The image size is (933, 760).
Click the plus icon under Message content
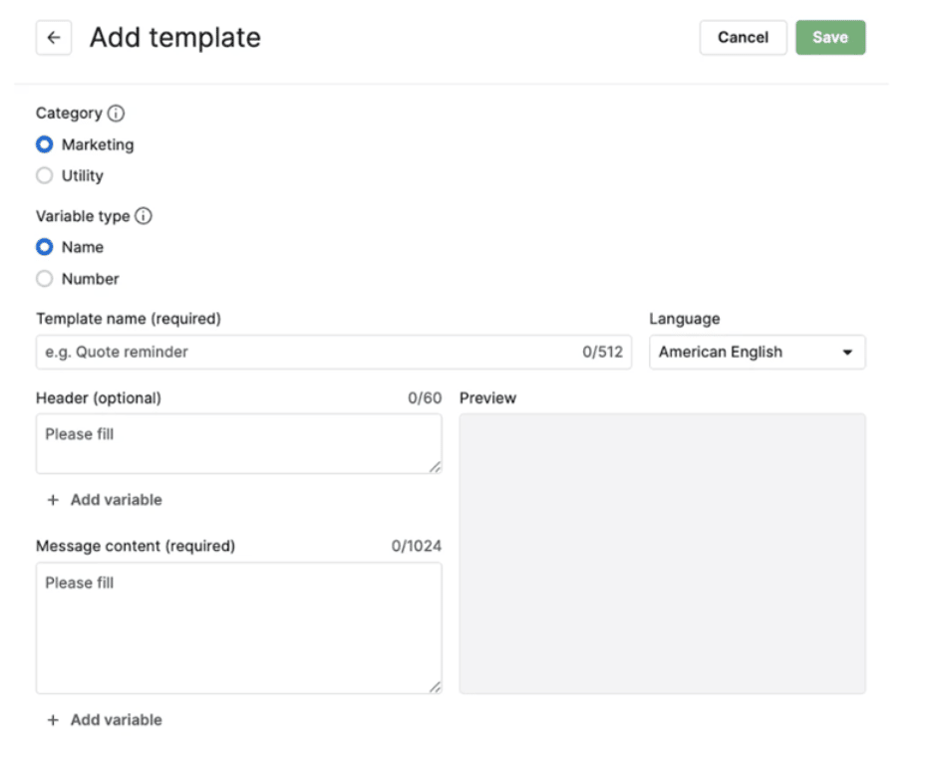click(53, 720)
